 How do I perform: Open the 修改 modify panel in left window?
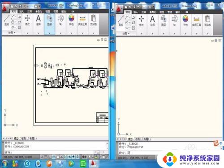click(27, 20)
